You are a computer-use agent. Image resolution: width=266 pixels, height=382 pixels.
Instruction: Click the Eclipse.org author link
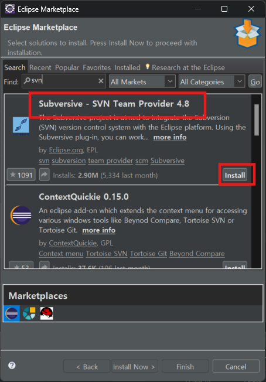66,151
